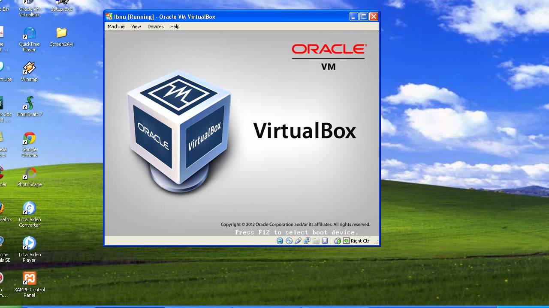Open the View menu
The width and height of the screenshot is (549, 308).
tap(136, 27)
